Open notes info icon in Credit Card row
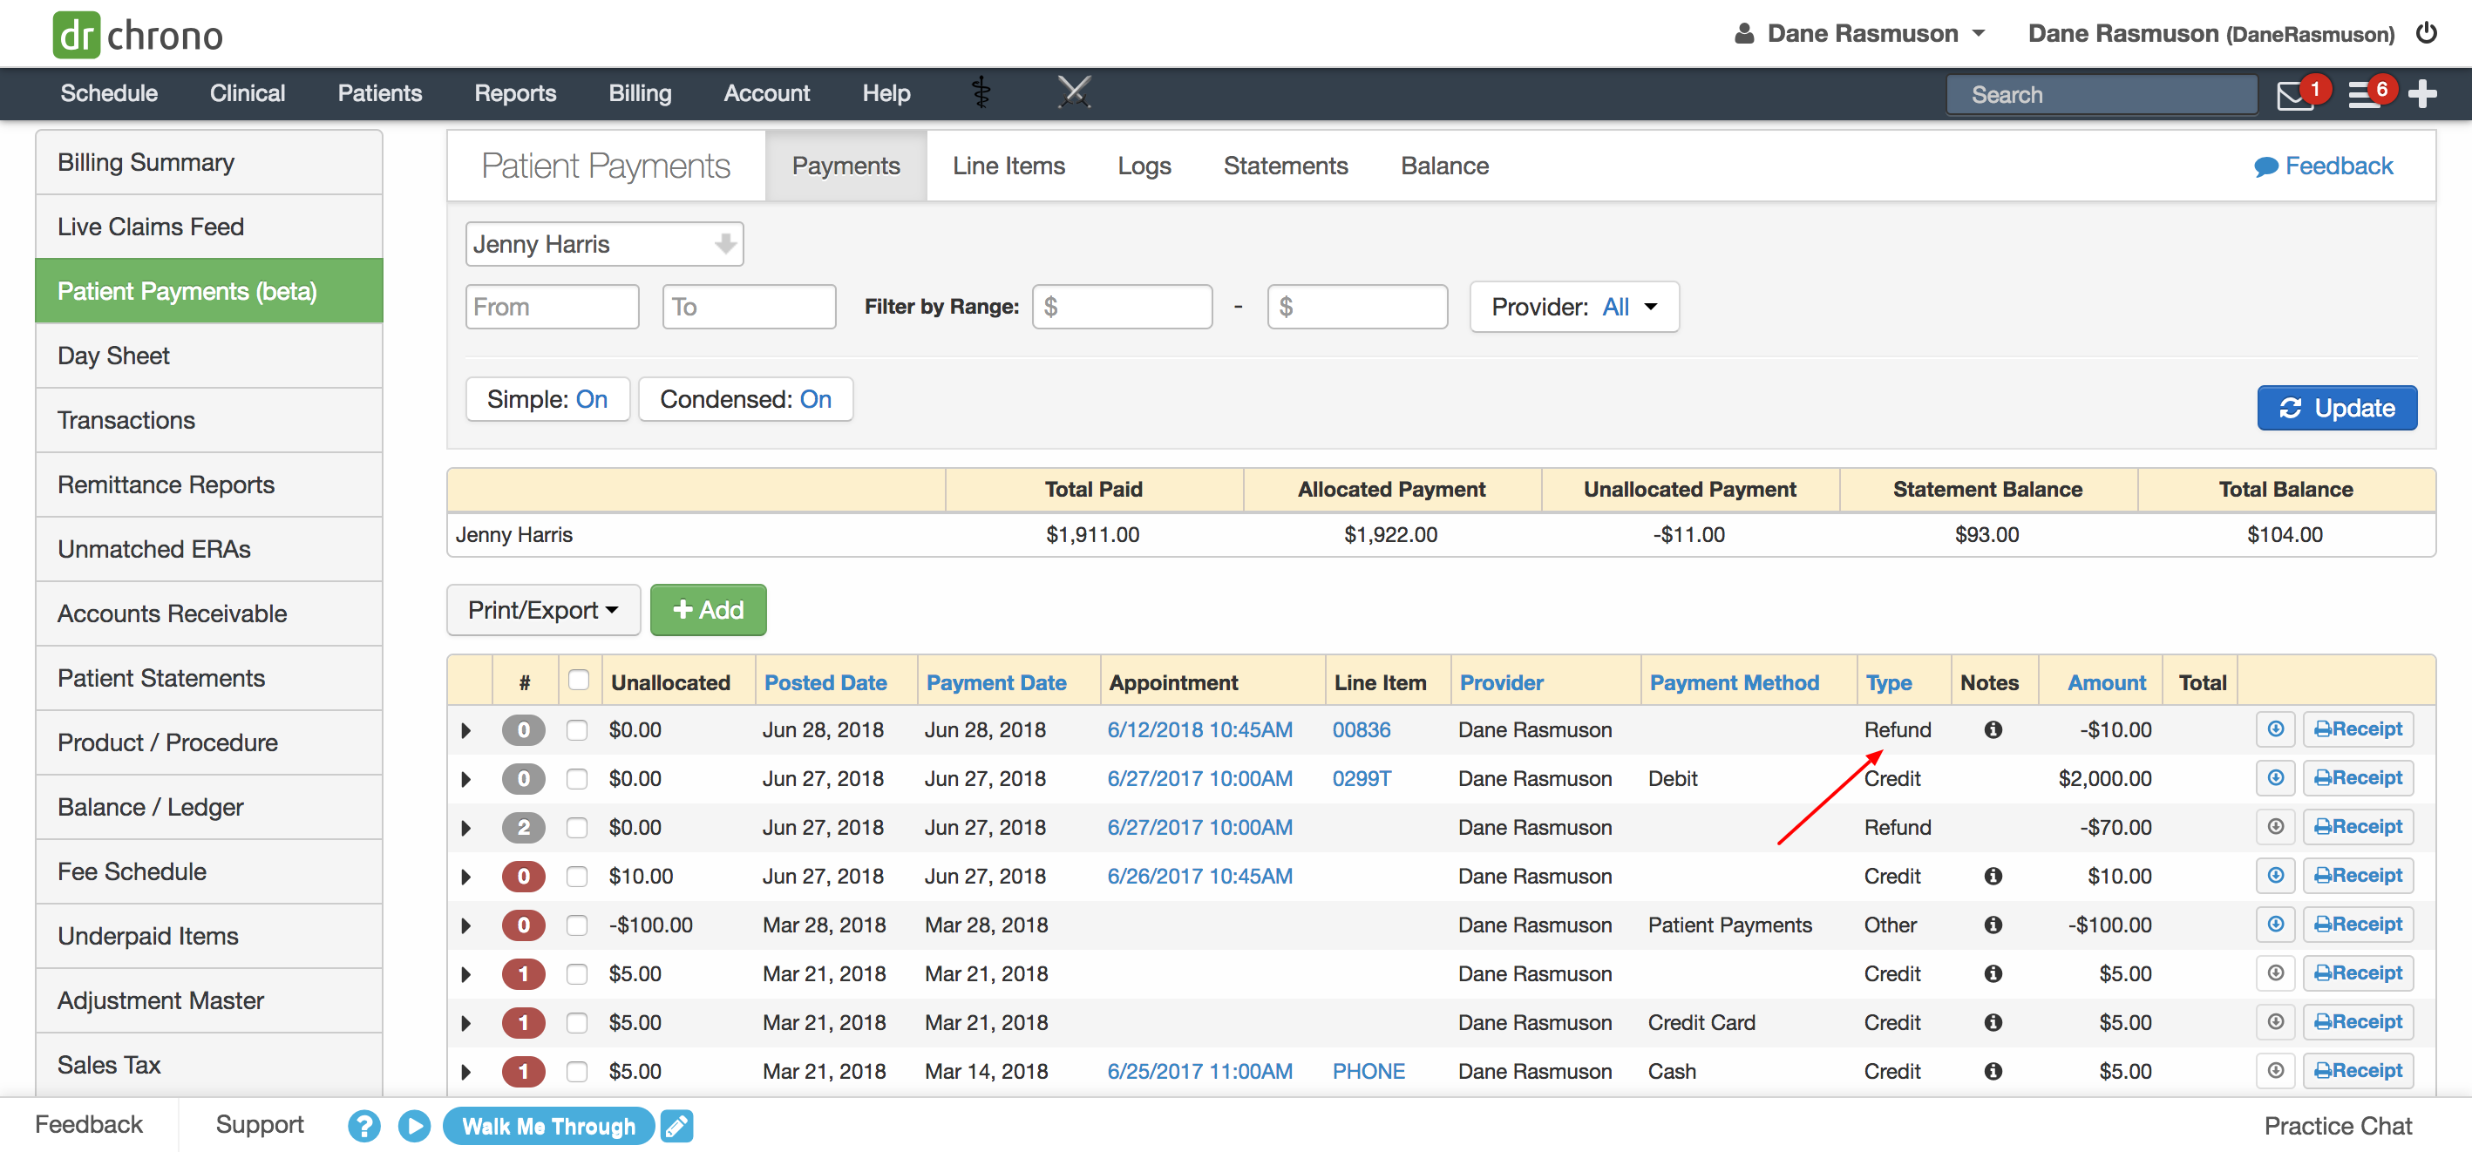Image resolution: width=2472 pixels, height=1152 pixels. click(1993, 1022)
